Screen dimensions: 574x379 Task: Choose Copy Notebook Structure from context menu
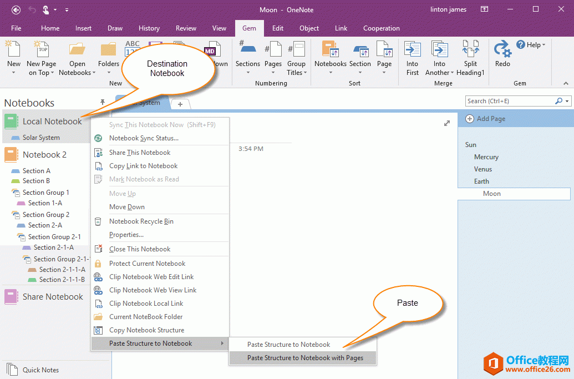(x=146, y=330)
